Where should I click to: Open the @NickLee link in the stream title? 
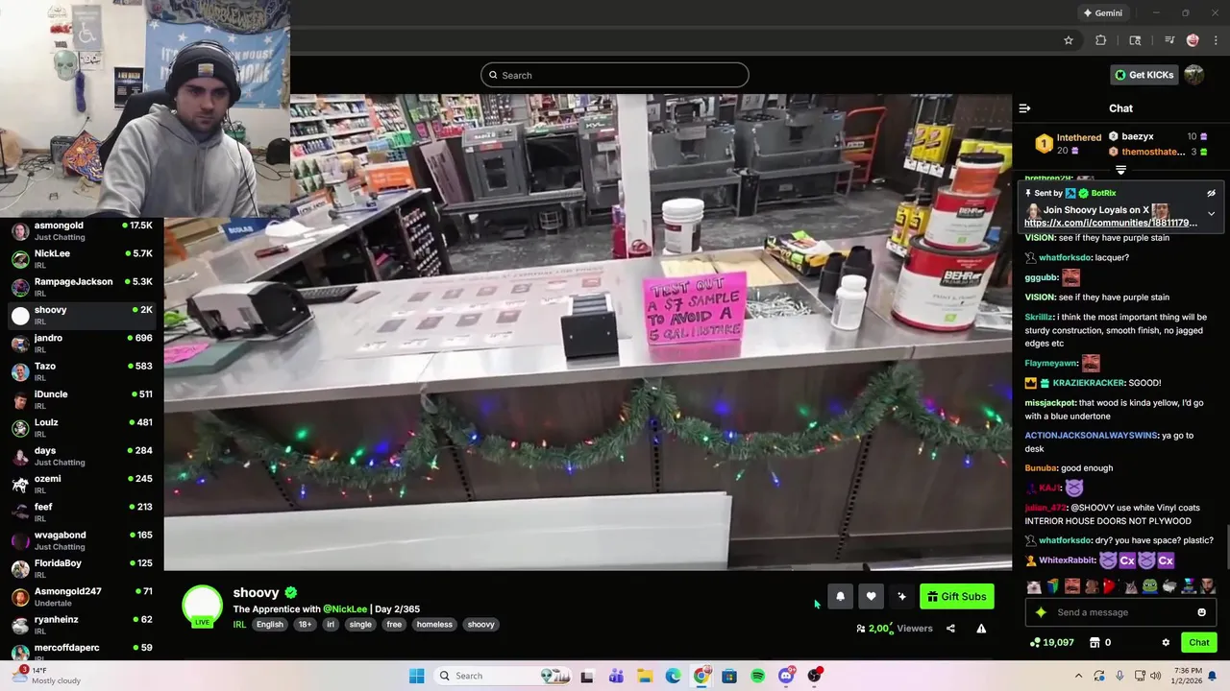(x=345, y=608)
